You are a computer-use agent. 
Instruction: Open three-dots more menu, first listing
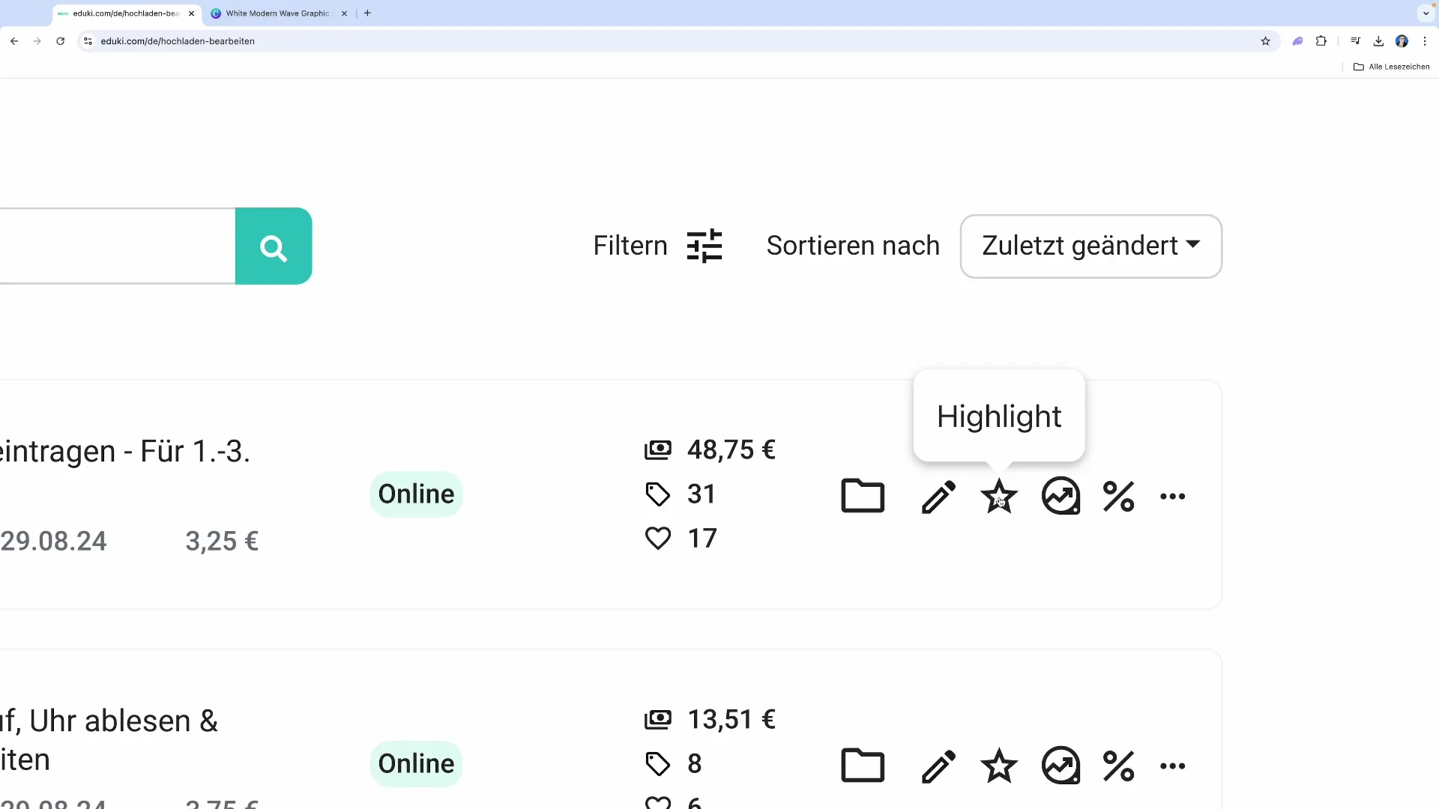point(1172,496)
